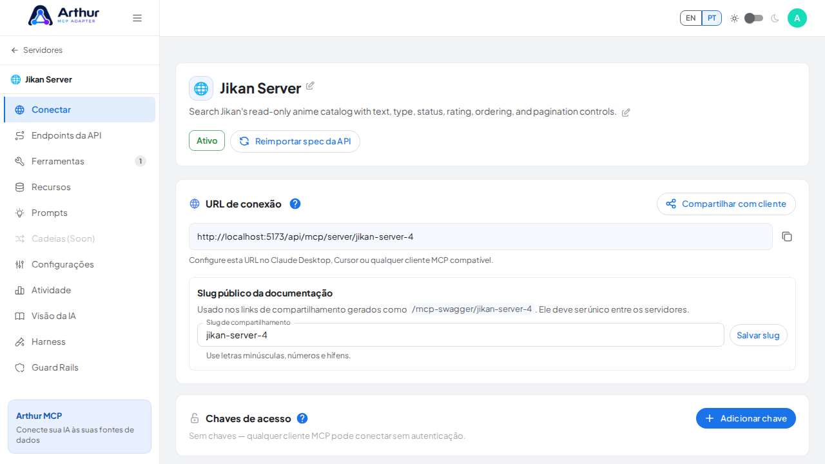Open the Guard Rails section

pos(80,367)
